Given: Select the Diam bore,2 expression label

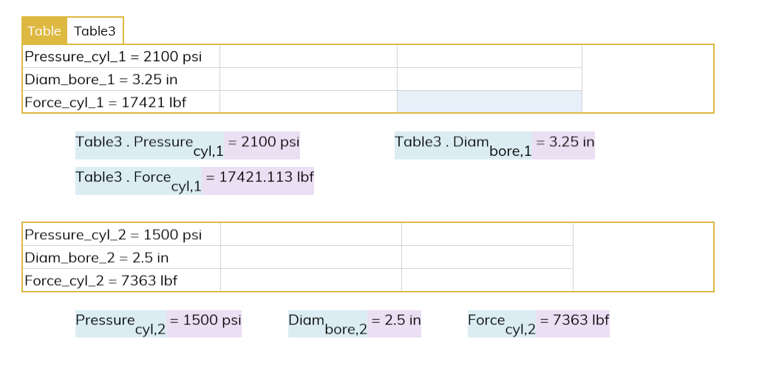Looking at the screenshot, I should coord(327,323).
